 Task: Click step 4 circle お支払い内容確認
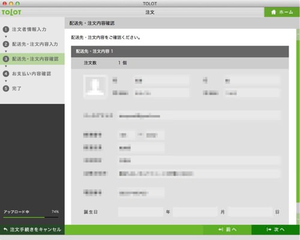[x=6, y=74]
